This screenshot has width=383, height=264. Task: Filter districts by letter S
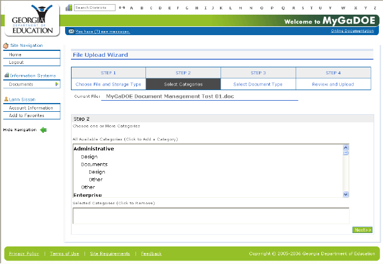[303, 8]
